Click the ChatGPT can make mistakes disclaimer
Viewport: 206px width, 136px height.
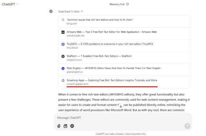121,134
